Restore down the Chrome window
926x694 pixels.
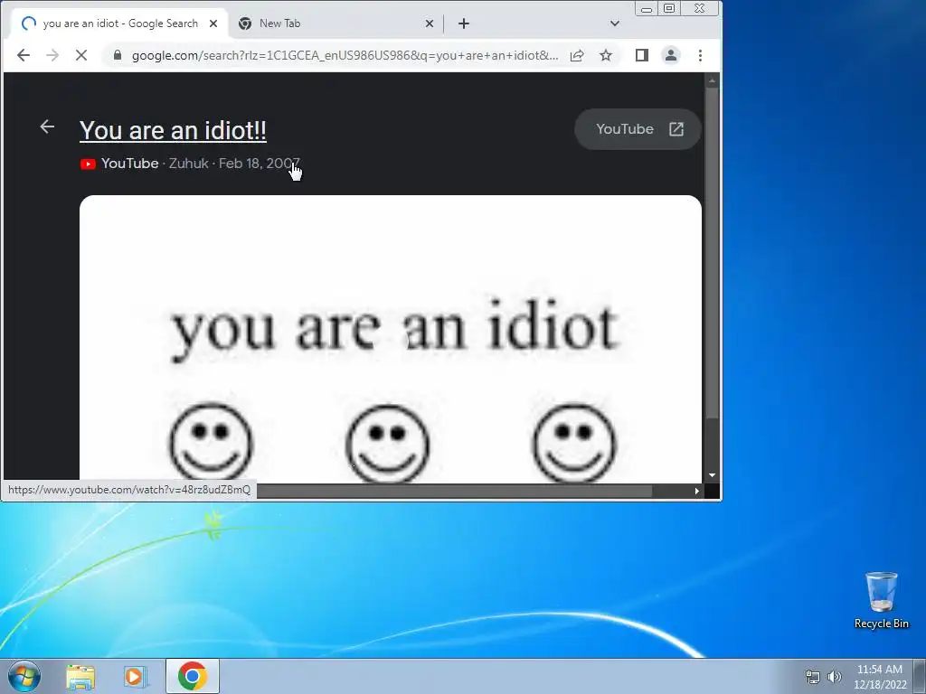(x=669, y=8)
